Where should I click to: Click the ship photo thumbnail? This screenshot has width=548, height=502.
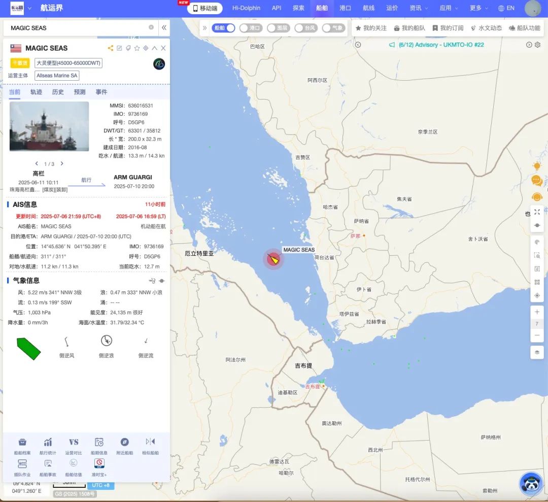pos(49,126)
